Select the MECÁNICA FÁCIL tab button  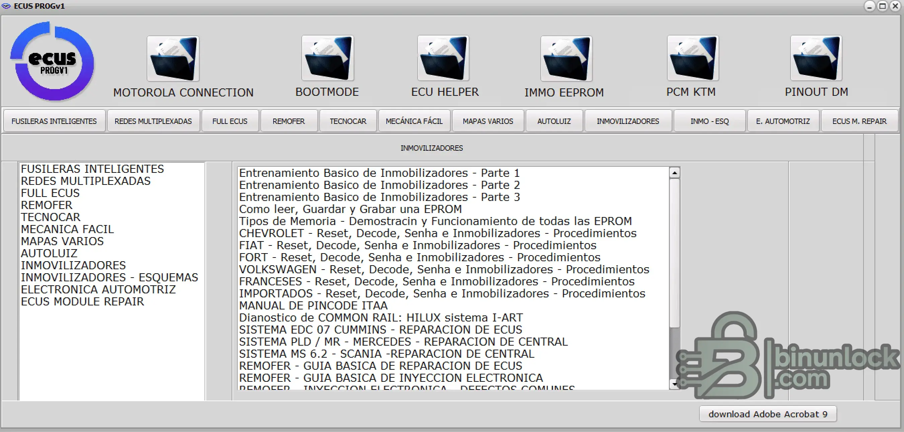click(414, 121)
